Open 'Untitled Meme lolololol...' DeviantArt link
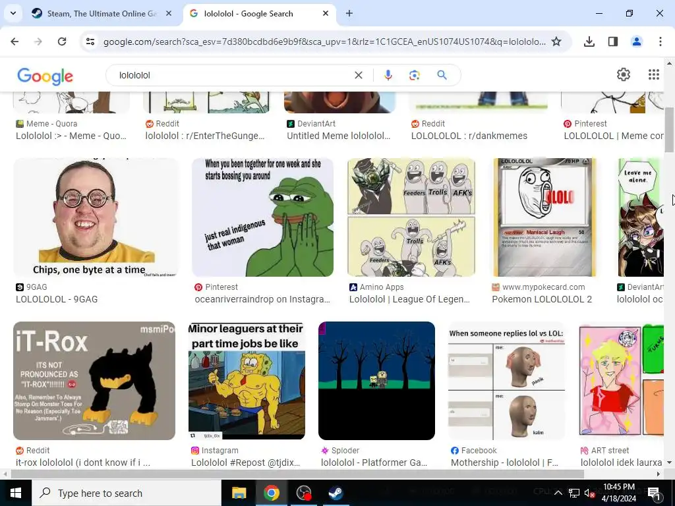This screenshot has width=675, height=506. point(339,136)
